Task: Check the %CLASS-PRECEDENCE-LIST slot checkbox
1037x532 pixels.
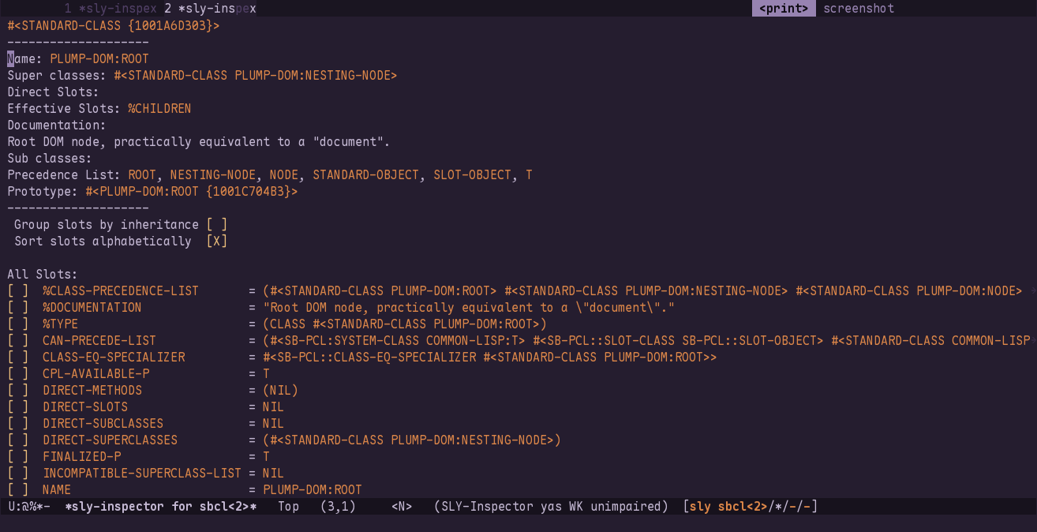Action: point(18,291)
